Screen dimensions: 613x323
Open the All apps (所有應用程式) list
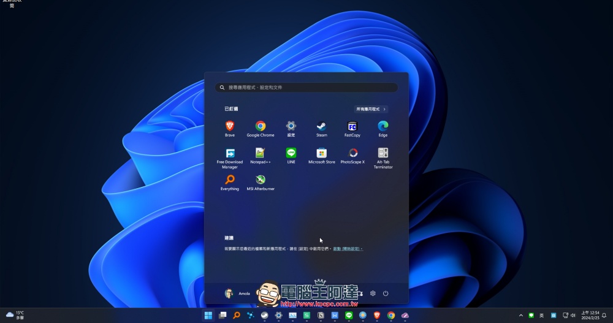coord(371,109)
